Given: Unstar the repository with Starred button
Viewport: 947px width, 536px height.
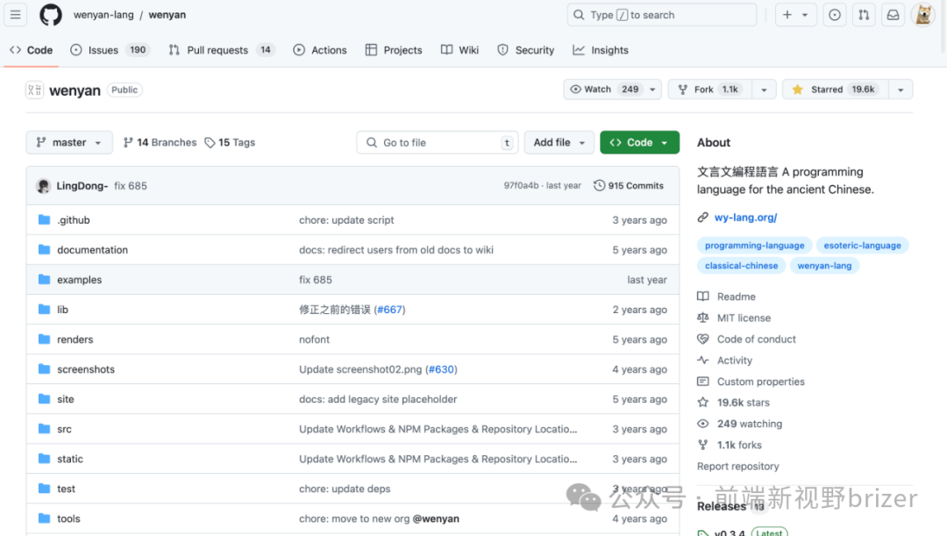Looking at the screenshot, I should [x=836, y=89].
